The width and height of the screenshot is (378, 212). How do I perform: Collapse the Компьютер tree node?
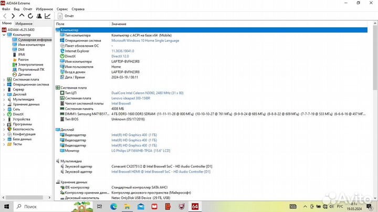point(4,35)
